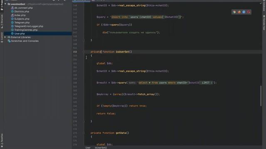Image resolution: width=266 pixels, height=149 pixels.
Task: Fold the getData function at gutter
Action: point(84,133)
